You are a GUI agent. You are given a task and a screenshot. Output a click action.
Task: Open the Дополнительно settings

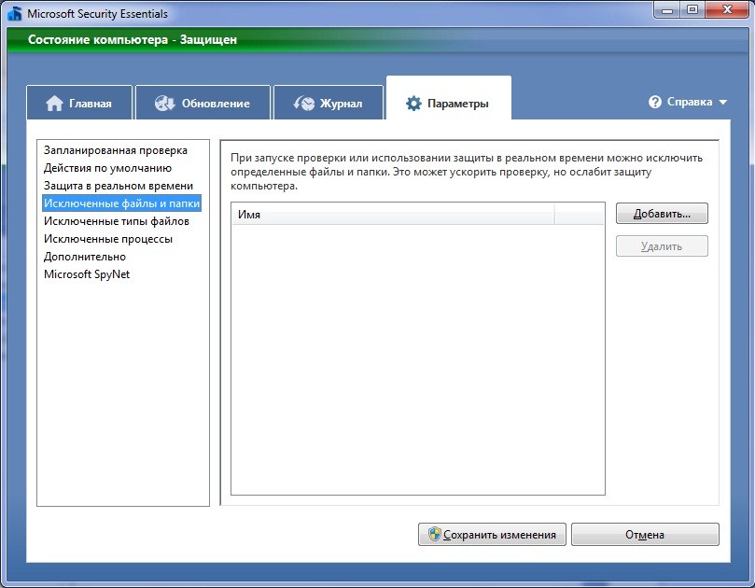pyautogui.click(x=85, y=257)
